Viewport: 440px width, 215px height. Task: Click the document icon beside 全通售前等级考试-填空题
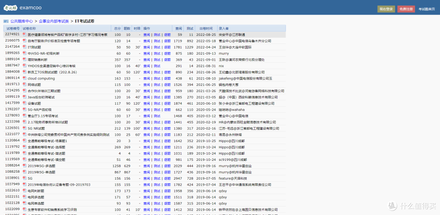(24, 160)
